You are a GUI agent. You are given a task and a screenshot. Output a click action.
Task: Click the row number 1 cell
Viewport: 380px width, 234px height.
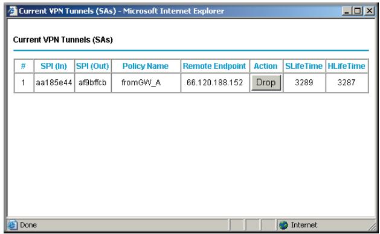24,83
